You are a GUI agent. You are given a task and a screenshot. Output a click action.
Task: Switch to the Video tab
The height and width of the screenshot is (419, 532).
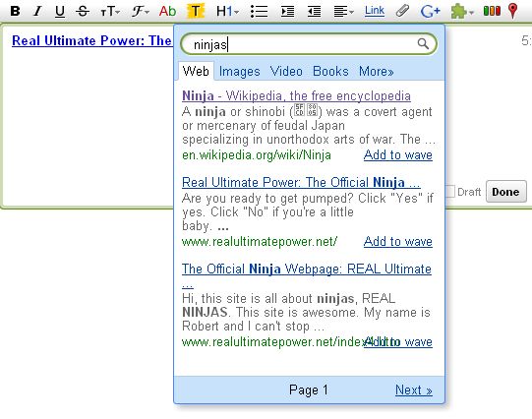pyautogui.click(x=286, y=72)
